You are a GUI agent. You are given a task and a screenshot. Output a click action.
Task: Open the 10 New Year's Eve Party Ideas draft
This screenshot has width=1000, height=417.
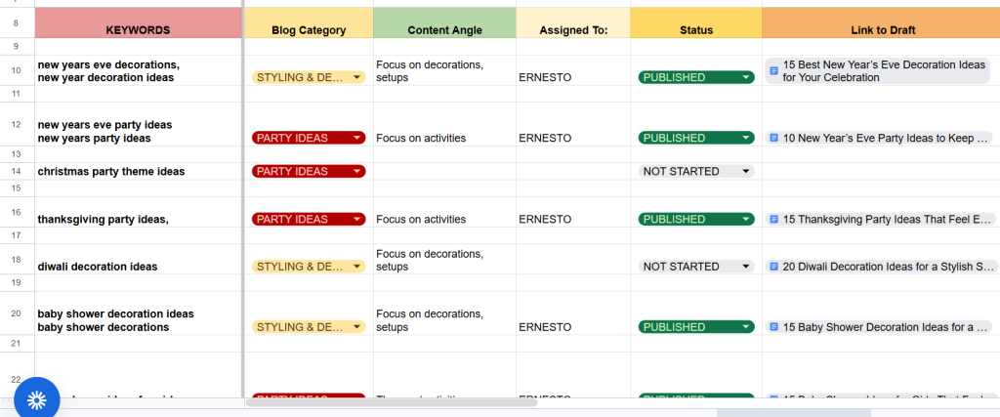(x=879, y=138)
